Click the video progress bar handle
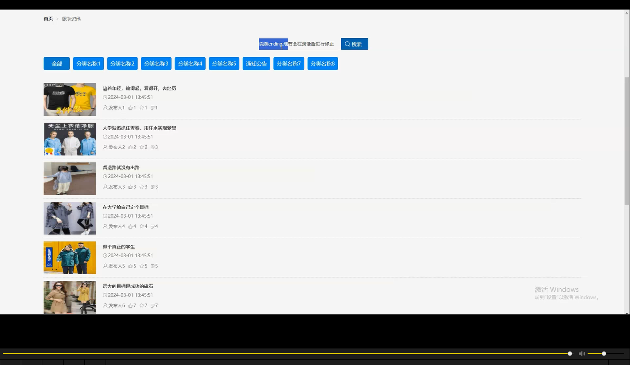The width and height of the screenshot is (630, 365). [x=570, y=353]
